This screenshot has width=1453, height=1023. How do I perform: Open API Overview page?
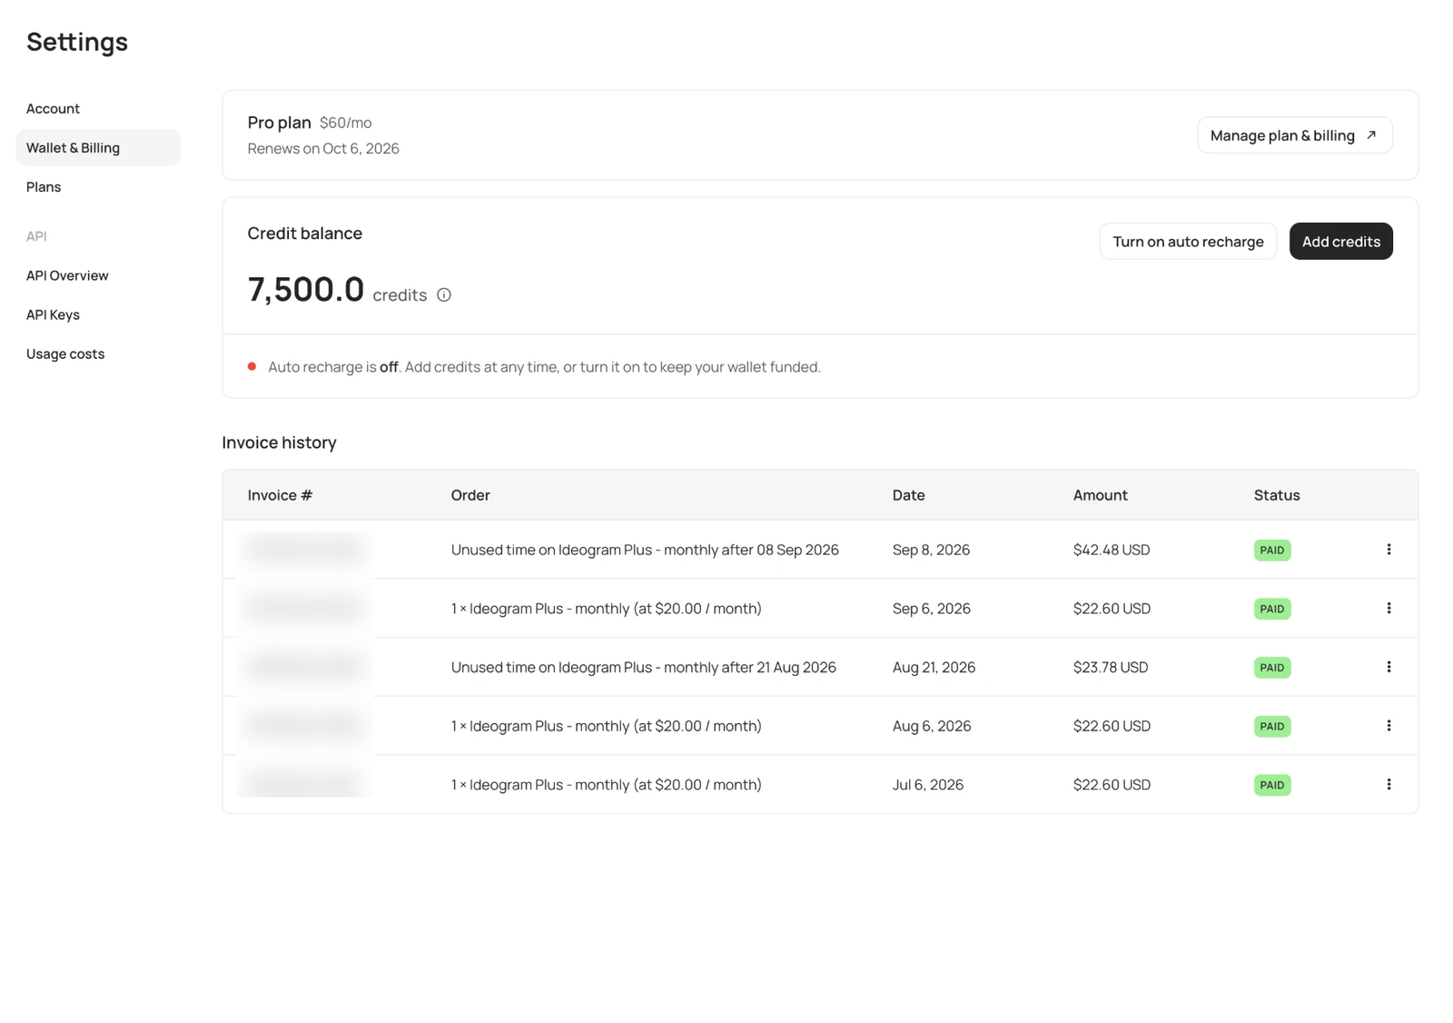pos(67,275)
